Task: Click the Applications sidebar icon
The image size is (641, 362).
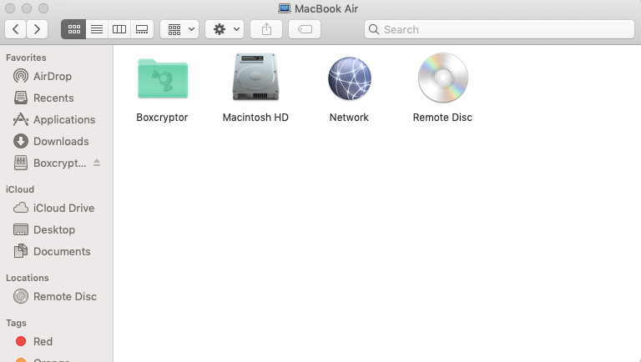Action: tap(21, 119)
